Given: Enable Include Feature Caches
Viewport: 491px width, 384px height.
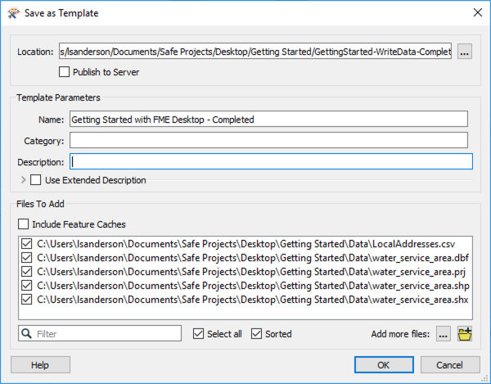Looking at the screenshot, I should [23, 224].
